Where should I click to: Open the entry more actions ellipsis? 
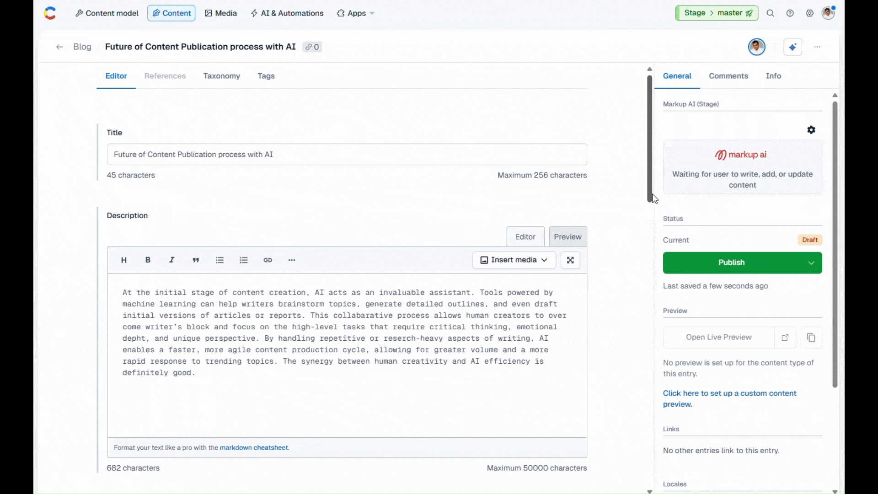click(x=817, y=47)
